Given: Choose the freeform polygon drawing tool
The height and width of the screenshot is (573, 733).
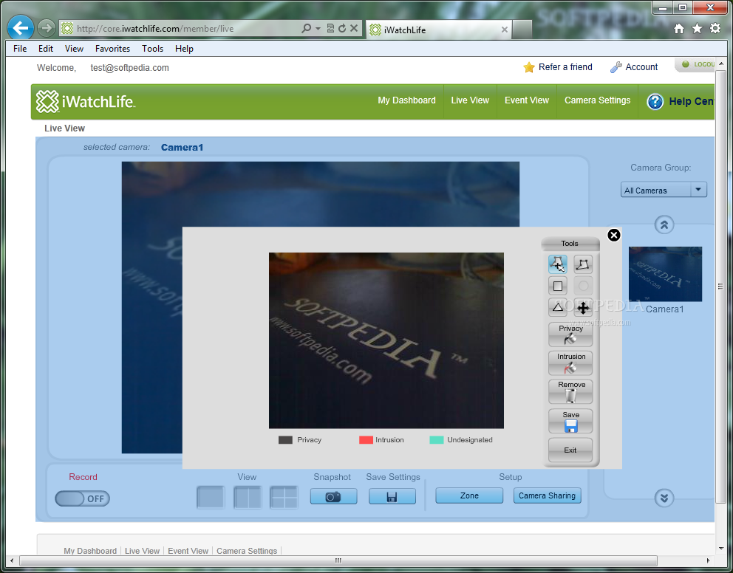Looking at the screenshot, I should tap(583, 264).
